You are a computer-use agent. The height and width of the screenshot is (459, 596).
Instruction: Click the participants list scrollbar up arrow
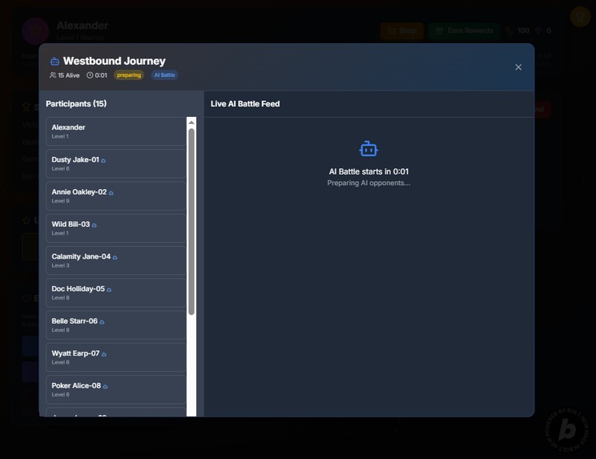tap(191, 123)
